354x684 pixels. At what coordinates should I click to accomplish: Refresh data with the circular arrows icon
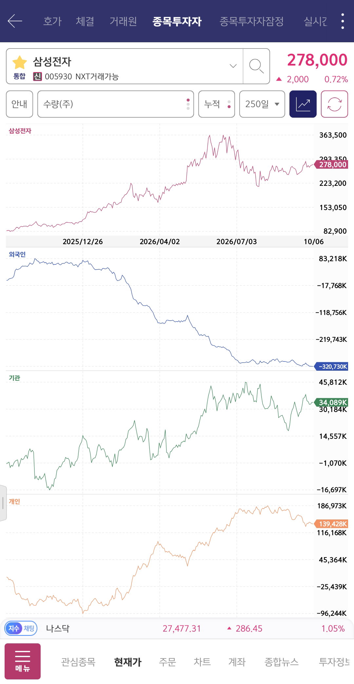334,104
